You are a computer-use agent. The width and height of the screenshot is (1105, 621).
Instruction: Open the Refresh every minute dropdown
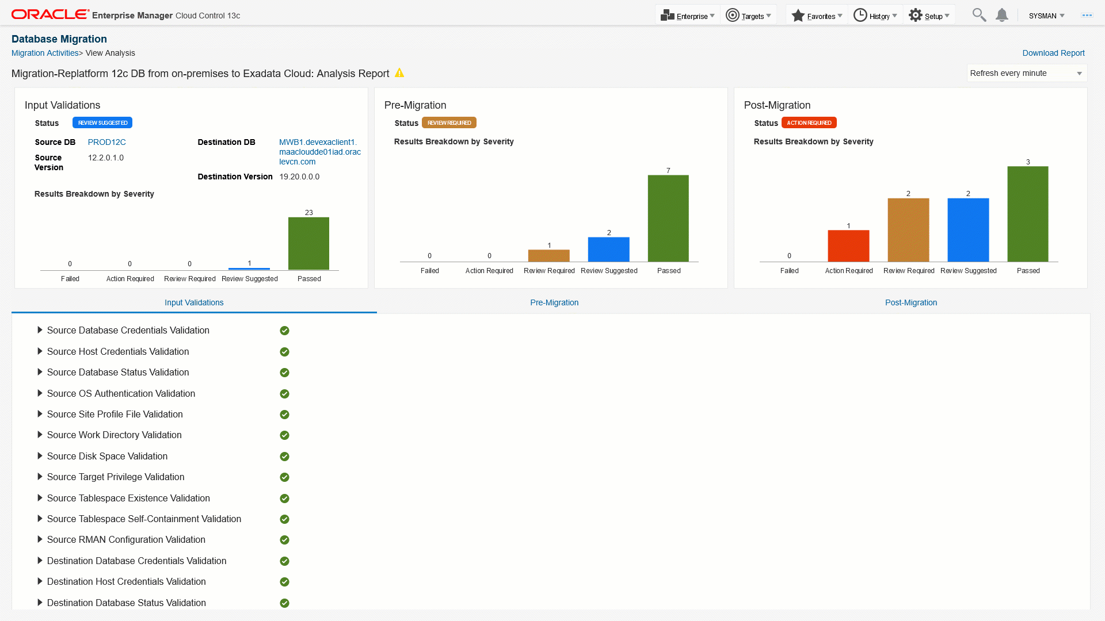1026,73
